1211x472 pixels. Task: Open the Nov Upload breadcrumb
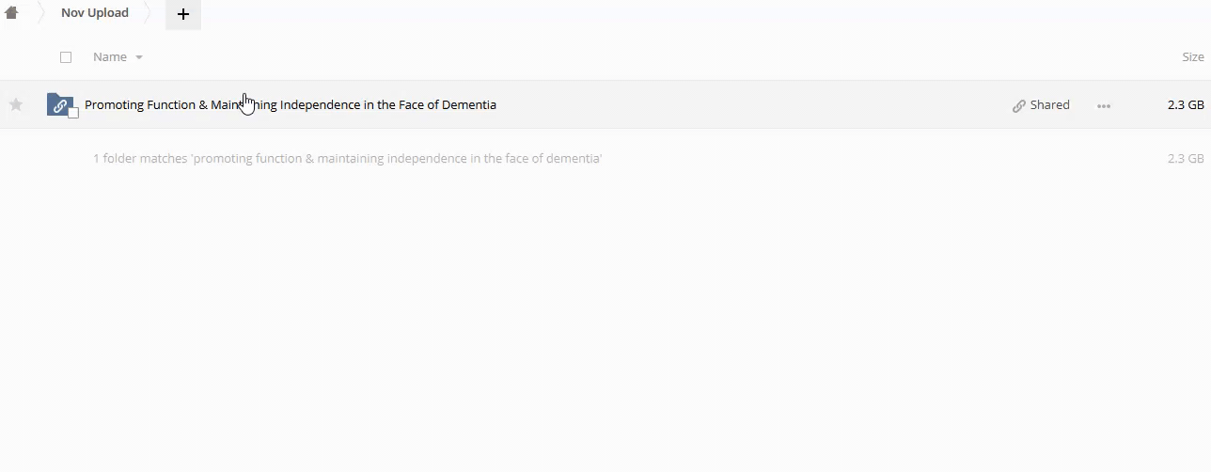click(94, 13)
